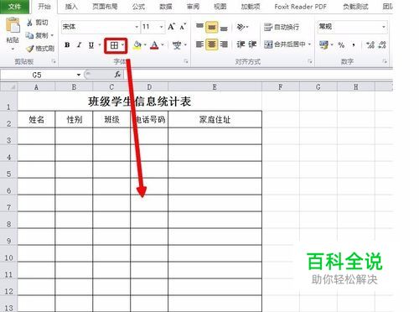The width and height of the screenshot is (419, 312).
Task: Switch to the 视图 view tab
Action: (x=220, y=7)
